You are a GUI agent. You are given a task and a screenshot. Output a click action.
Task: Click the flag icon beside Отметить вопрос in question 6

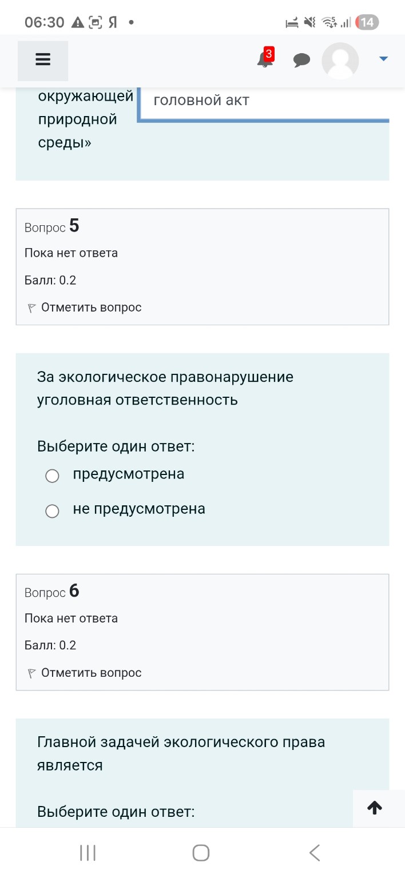click(32, 673)
